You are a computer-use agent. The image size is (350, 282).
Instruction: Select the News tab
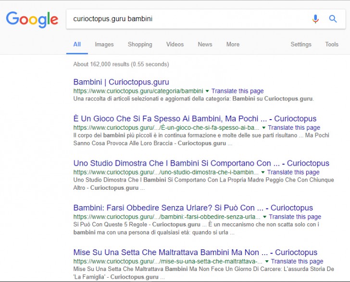205,44
